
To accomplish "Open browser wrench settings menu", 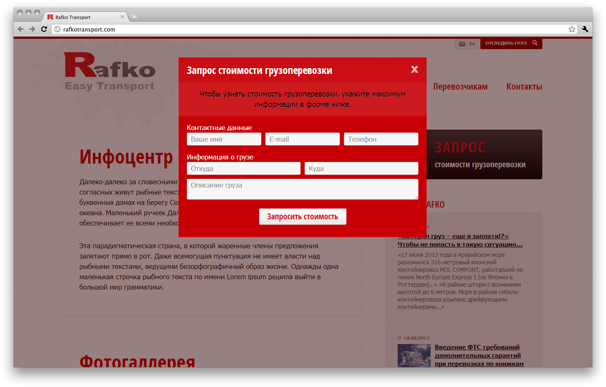I will (x=585, y=29).
